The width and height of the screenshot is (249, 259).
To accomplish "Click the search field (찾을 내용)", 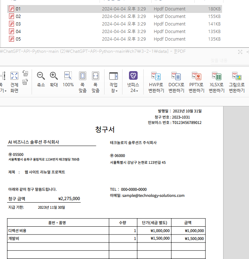I will pos(229,60).
